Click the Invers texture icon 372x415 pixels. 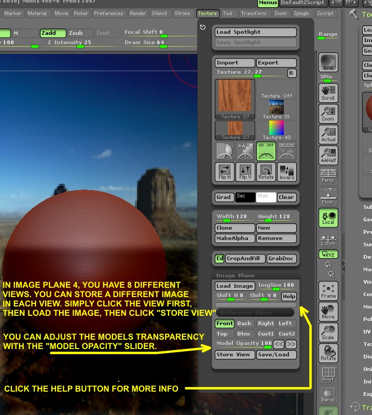(286, 172)
